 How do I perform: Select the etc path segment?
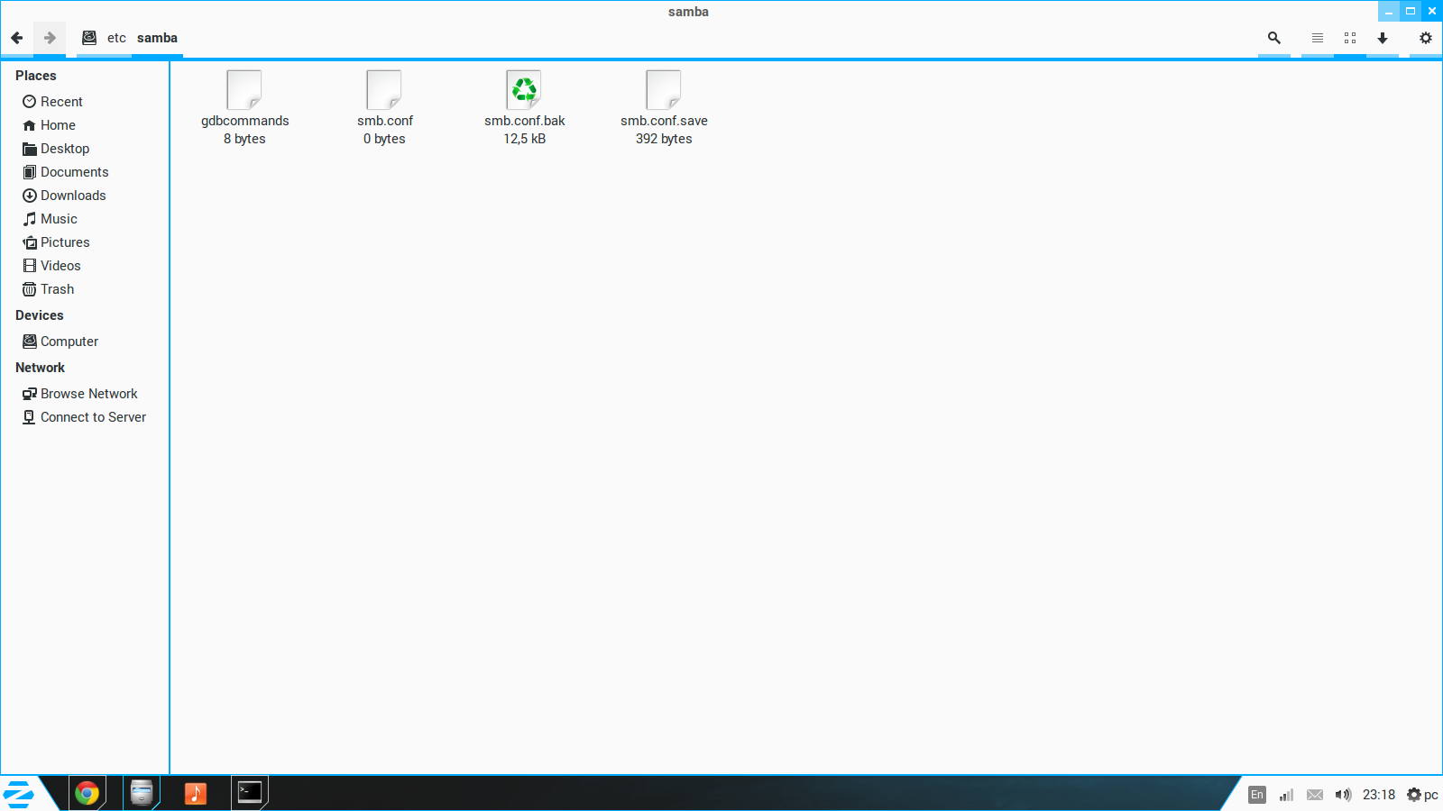116,38
